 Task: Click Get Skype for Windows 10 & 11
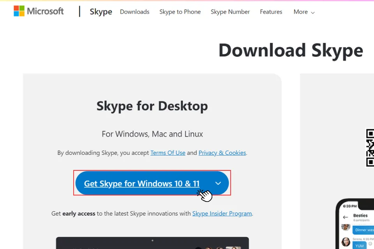click(x=142, y=183)
